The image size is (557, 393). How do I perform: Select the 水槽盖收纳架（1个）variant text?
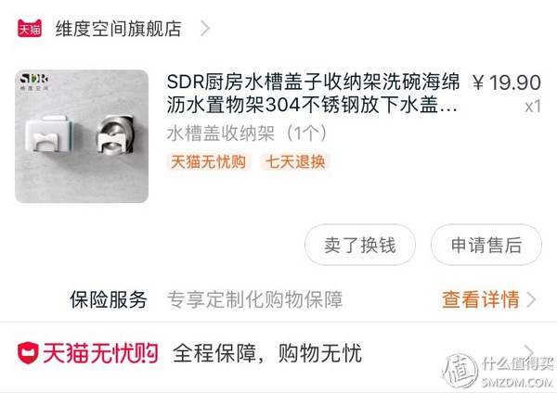(x=247, y=133)
